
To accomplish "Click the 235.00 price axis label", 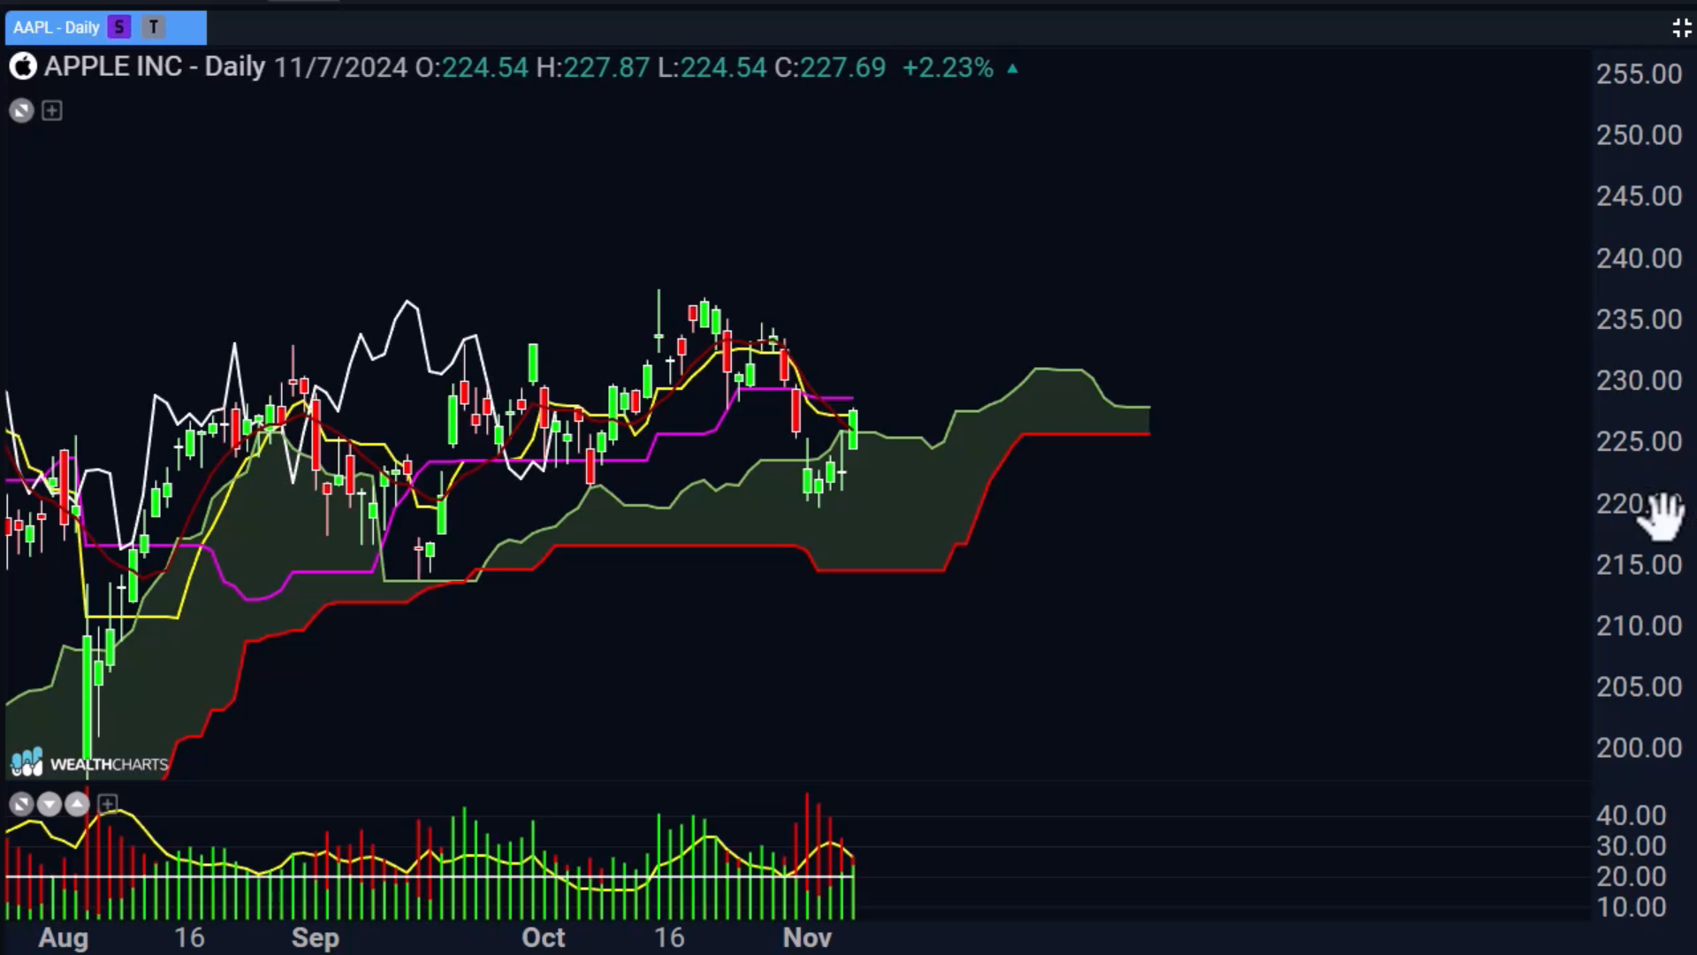I will click(x=1639, y=319).
